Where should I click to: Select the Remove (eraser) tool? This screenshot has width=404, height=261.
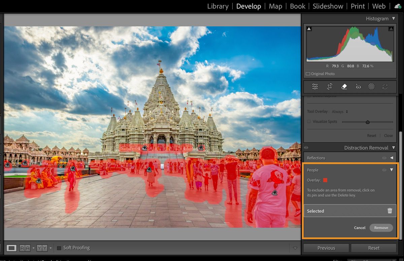[344, 87]
